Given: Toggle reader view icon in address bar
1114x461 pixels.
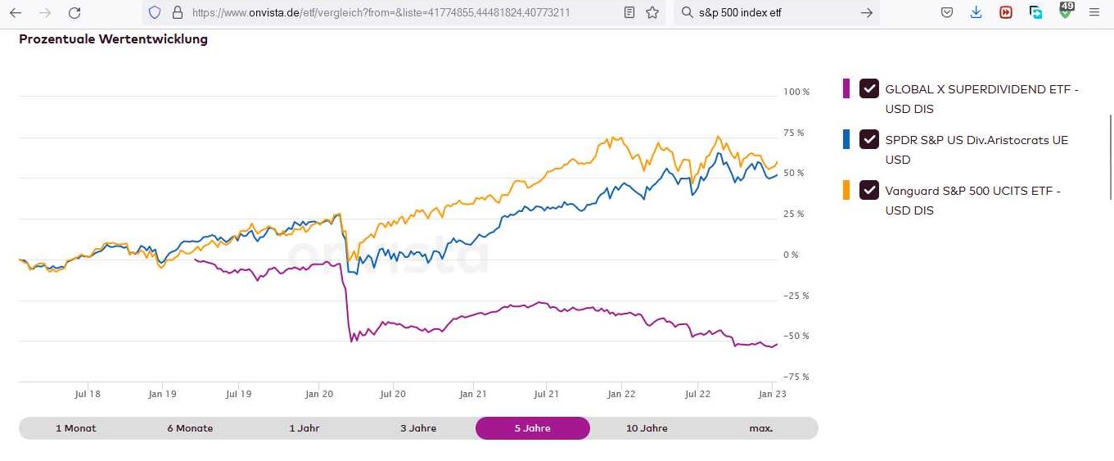Looking at the screenshot, I should click(629, 13).
